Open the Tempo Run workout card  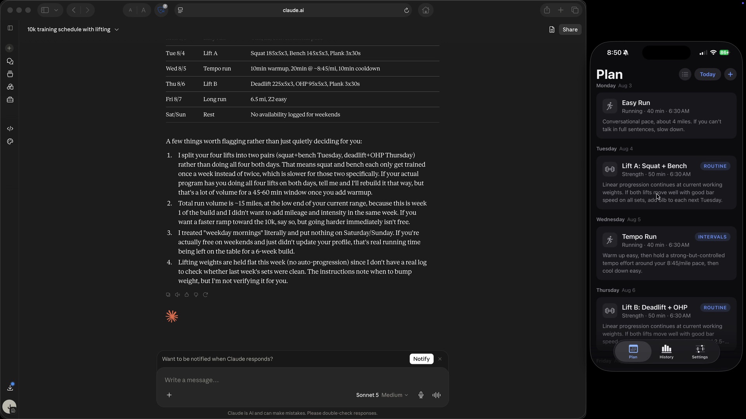point(666,253)
